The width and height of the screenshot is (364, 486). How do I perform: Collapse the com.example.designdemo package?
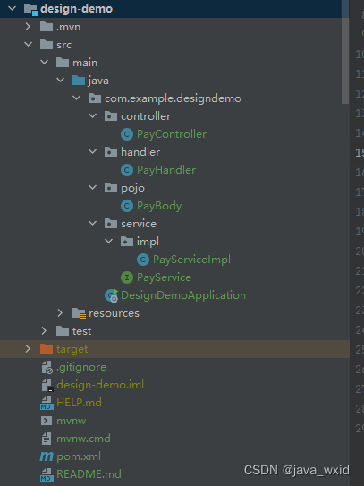76,98
